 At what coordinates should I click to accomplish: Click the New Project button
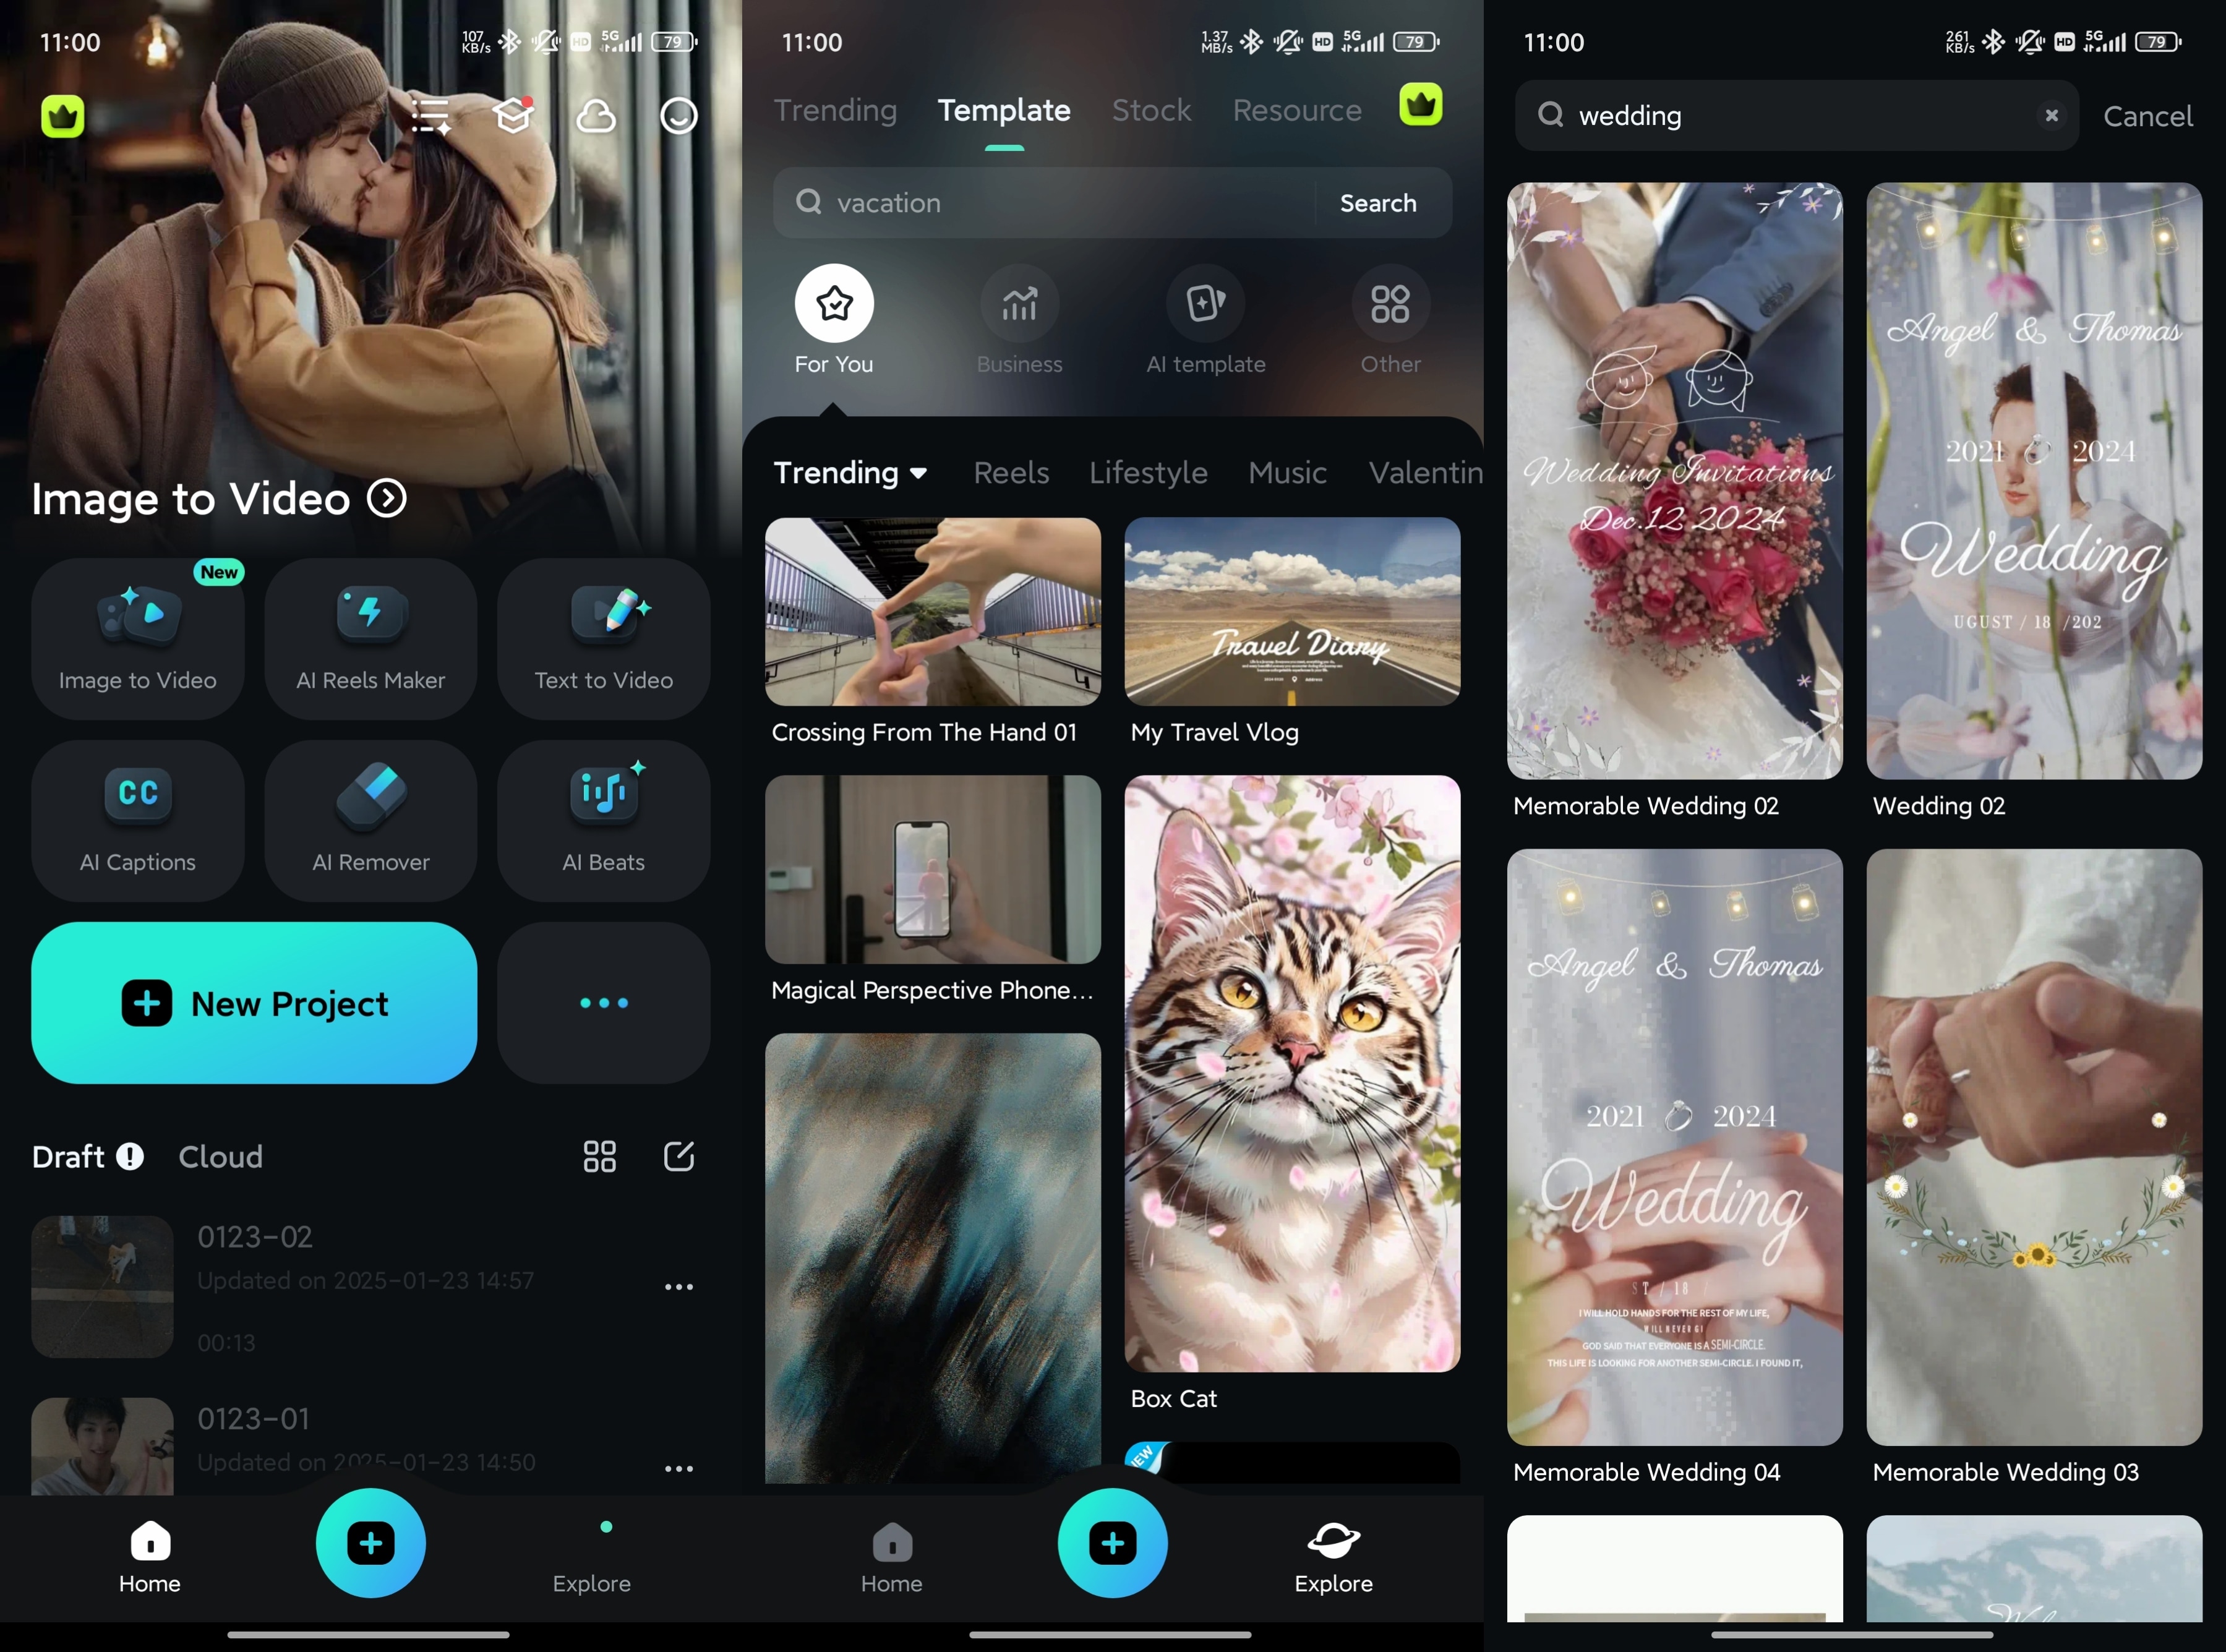coord(257,1003)
